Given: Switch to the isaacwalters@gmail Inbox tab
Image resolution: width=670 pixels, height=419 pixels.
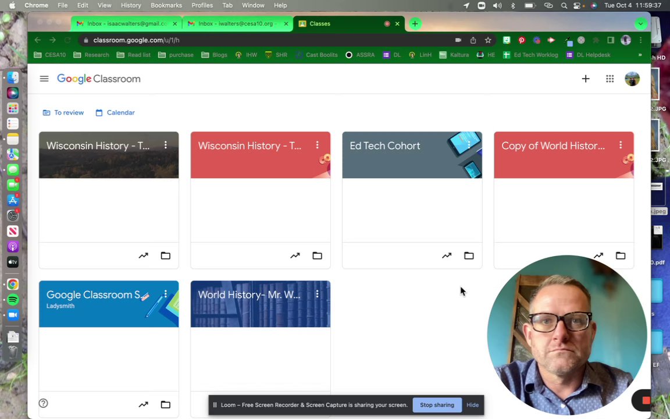Looking at the screenshot, I should tap(126, 24).
